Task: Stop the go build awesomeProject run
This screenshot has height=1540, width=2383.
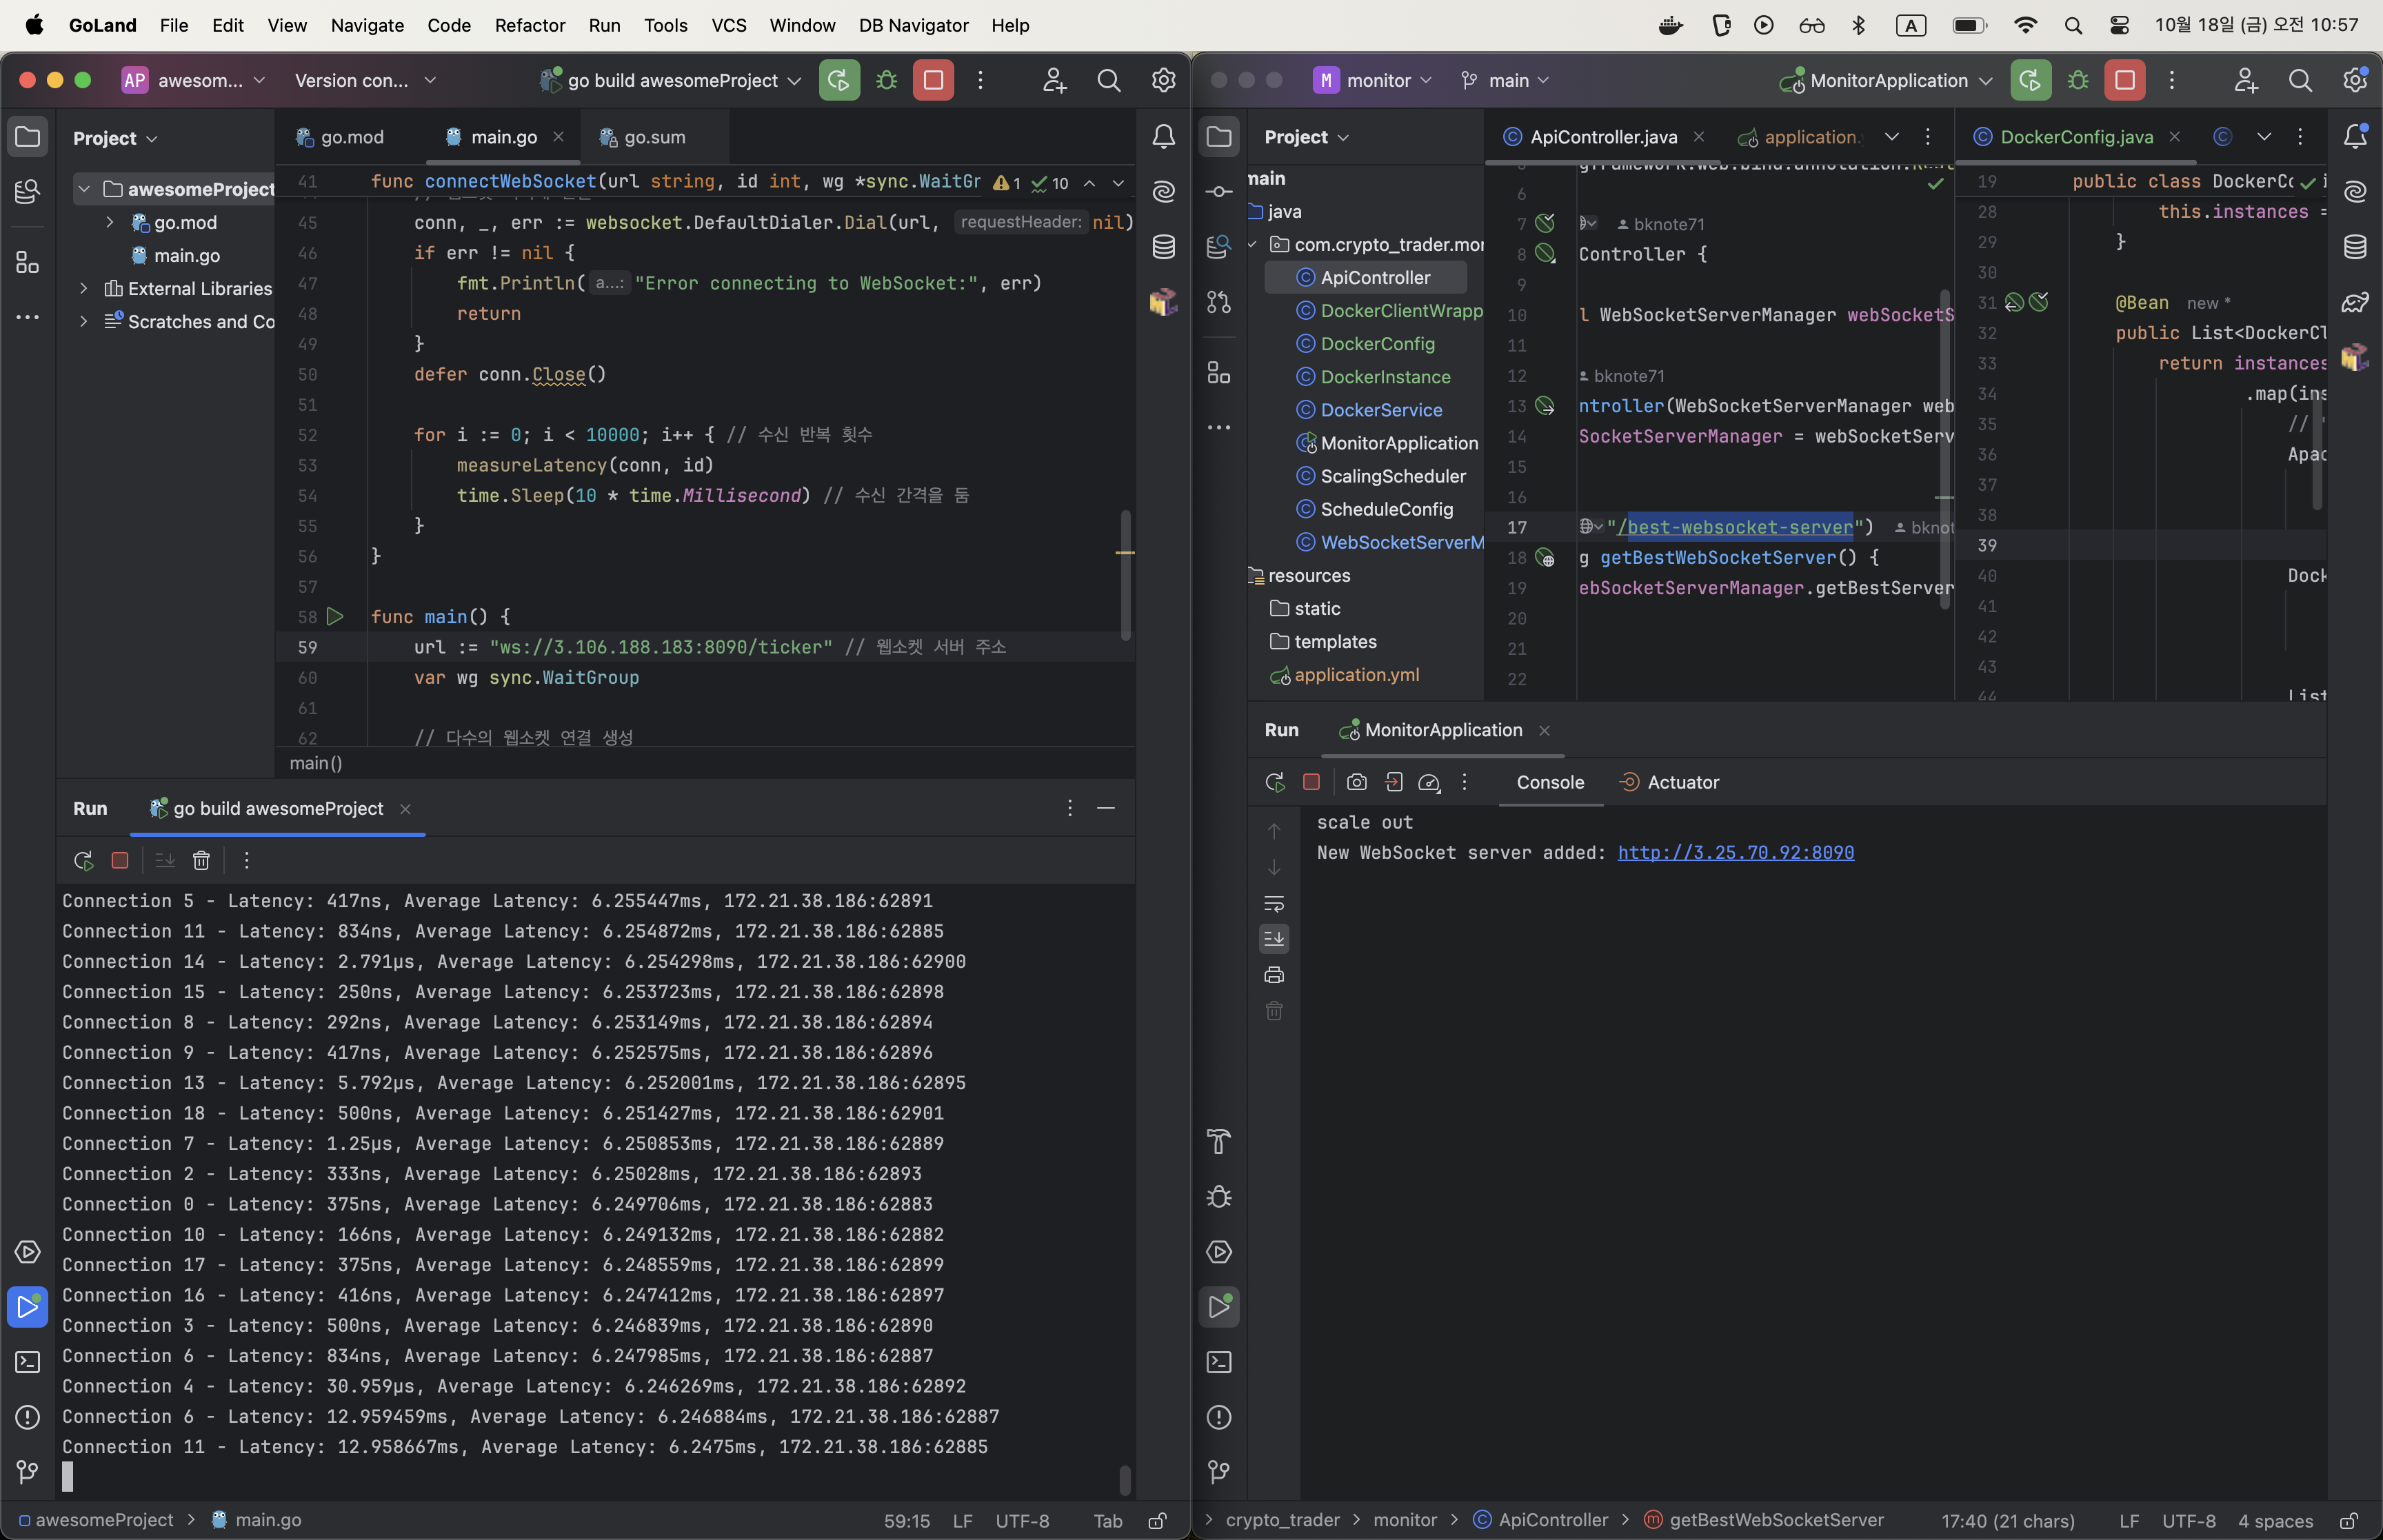Action: [x=120, y=860]
